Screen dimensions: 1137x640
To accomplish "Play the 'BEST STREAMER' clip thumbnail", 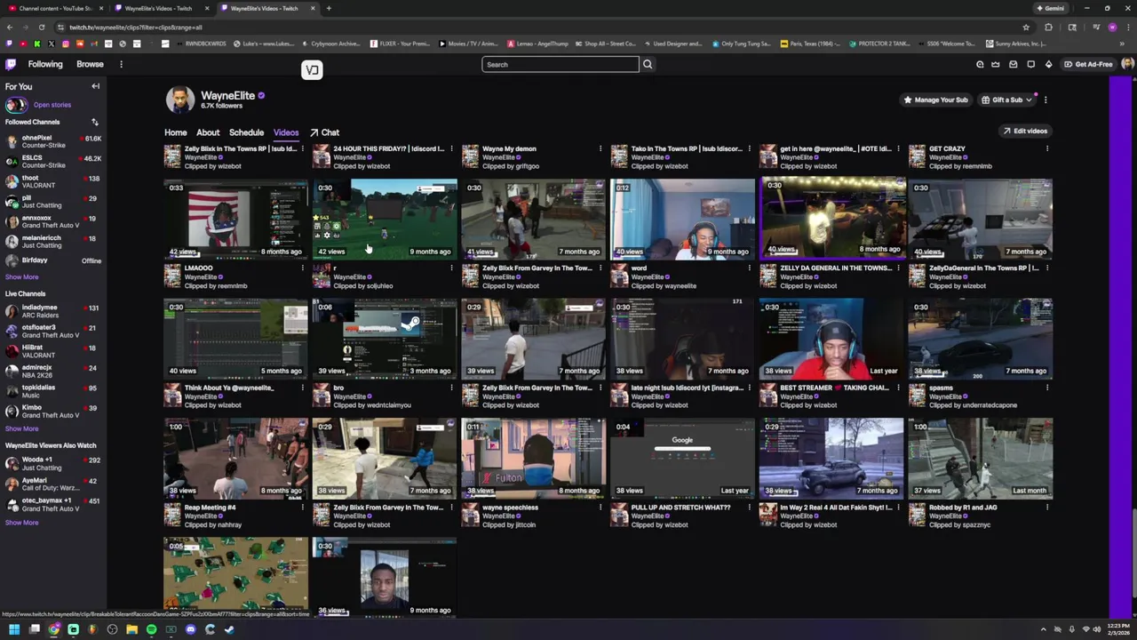I will tap(831, 338).
